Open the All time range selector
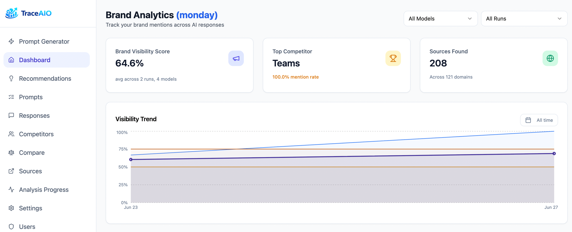Image resolution: width=572 pixels, height=232 pixels. (x=539, y=120)
